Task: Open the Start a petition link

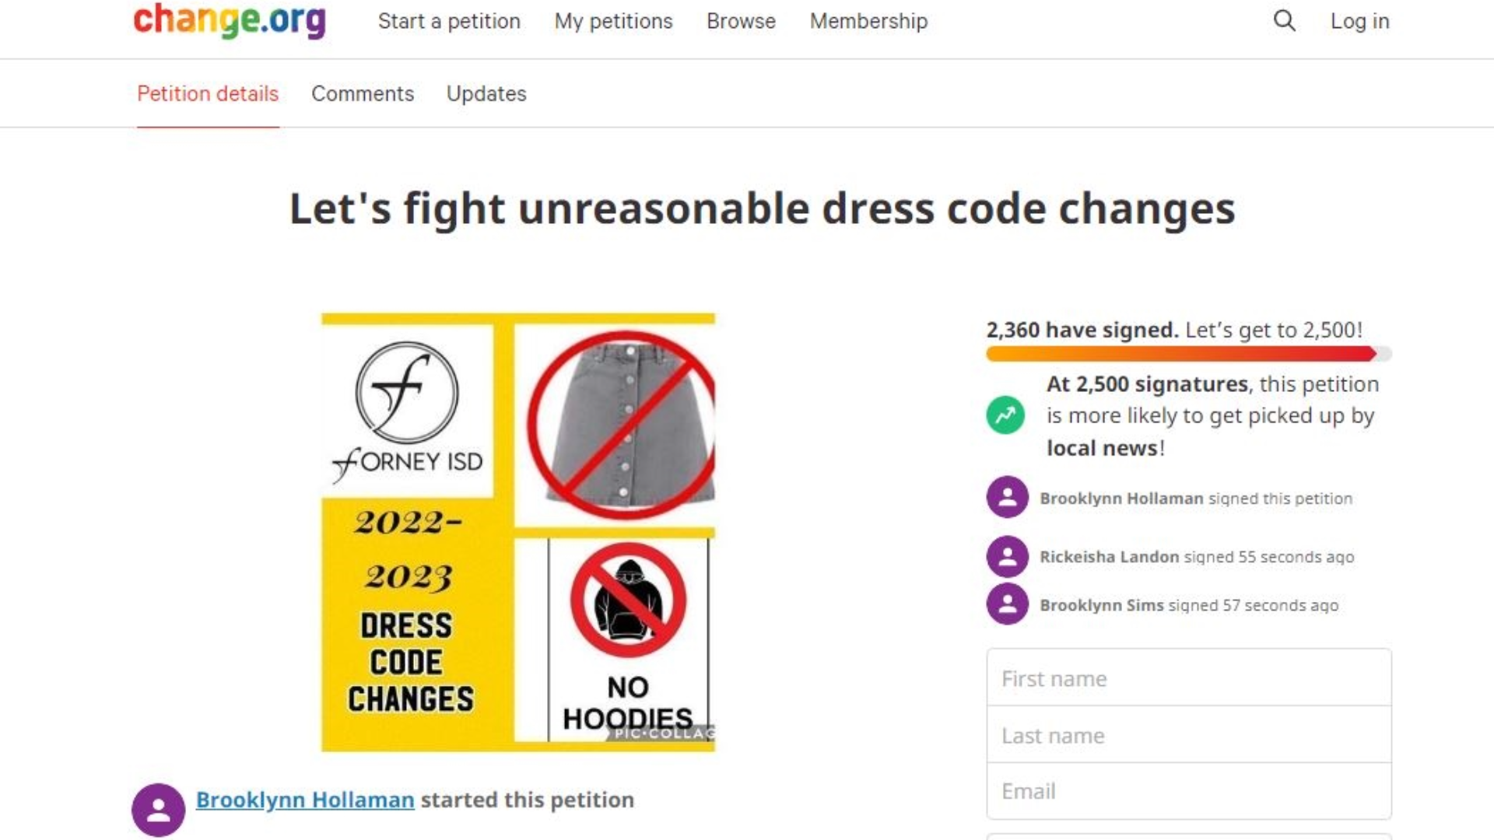Action: coord(449,21)
